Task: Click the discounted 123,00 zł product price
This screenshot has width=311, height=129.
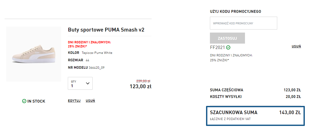Action: coord(140,86)
